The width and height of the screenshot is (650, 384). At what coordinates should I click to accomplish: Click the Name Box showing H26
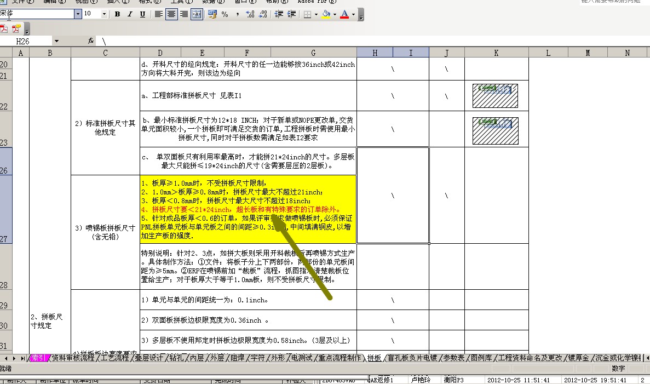click(x=26, y=41)
